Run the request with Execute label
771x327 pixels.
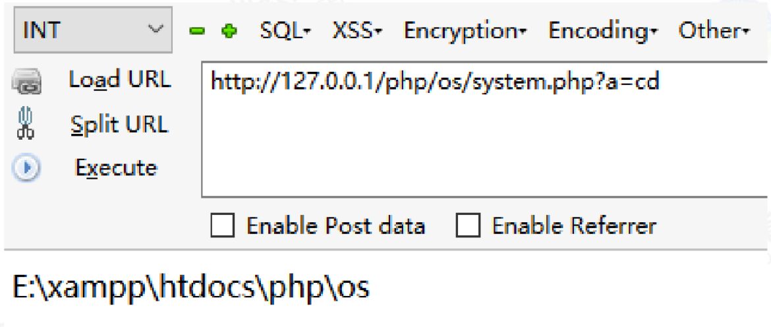point(116,168)
